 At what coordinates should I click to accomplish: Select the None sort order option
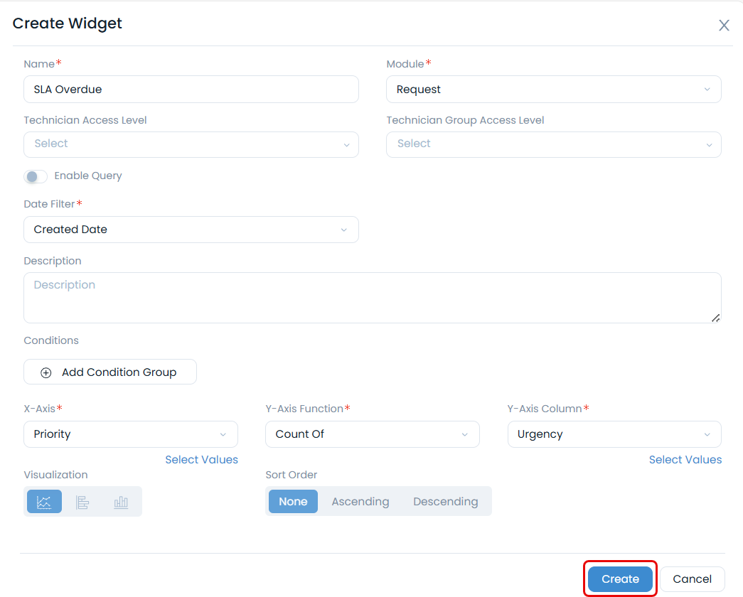pyautogui.click(x=293, y=501)
